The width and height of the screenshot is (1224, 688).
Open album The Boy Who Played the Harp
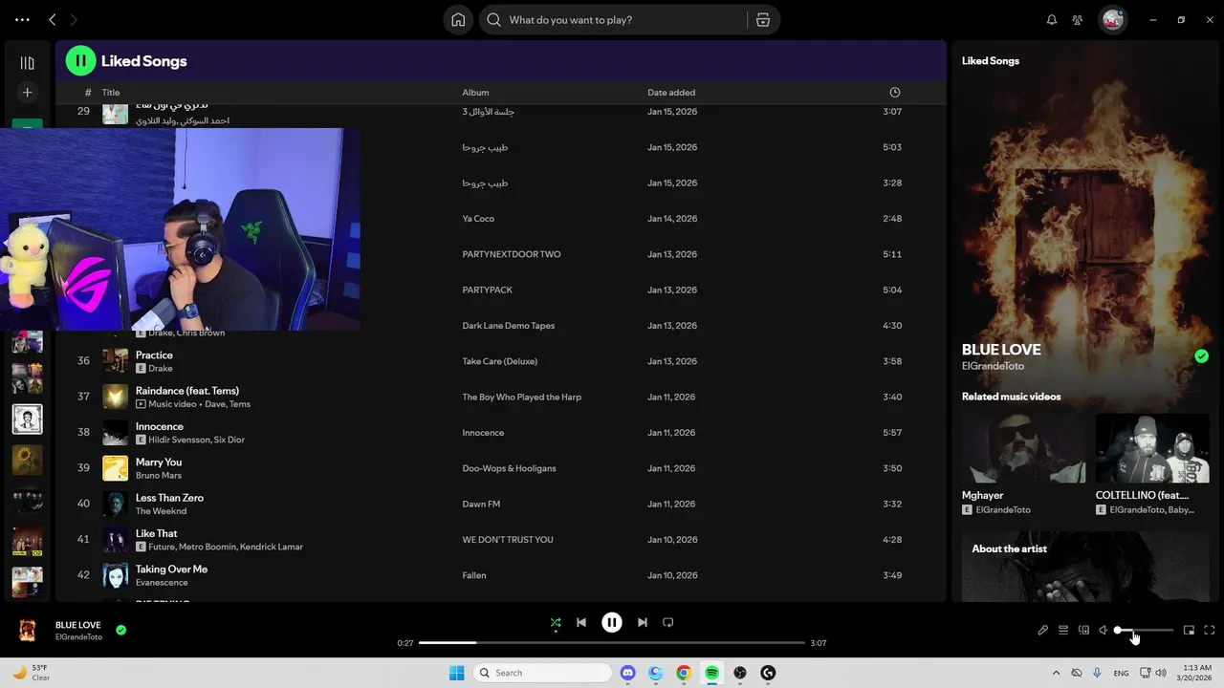[522, 397]
